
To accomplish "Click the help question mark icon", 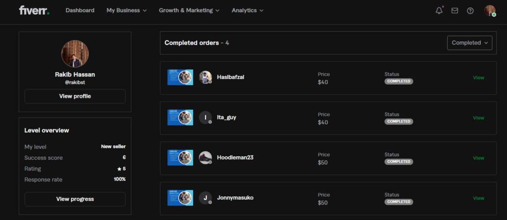I will click(x=470, y=10).
